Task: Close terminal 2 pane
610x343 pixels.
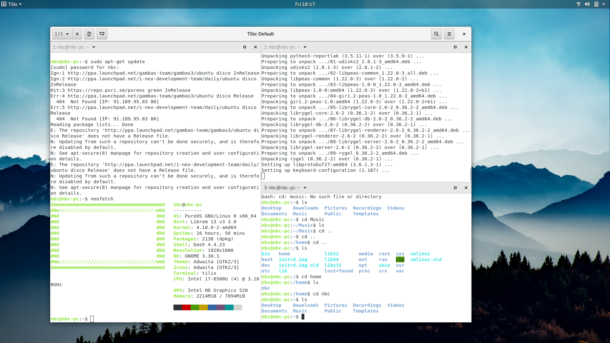Action: point(466,47)
